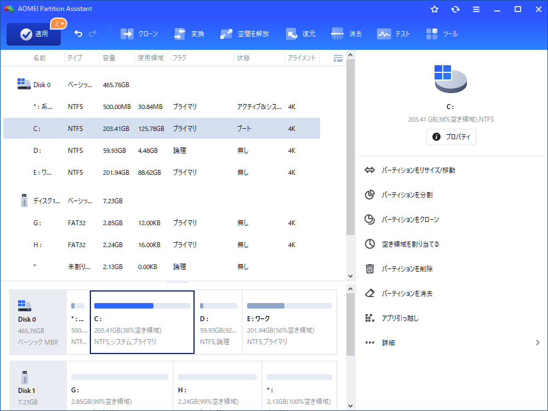The width and height of the screenshot is (548, 411).
Task: Click the redo arrow icon
Action: coord(93,33)
